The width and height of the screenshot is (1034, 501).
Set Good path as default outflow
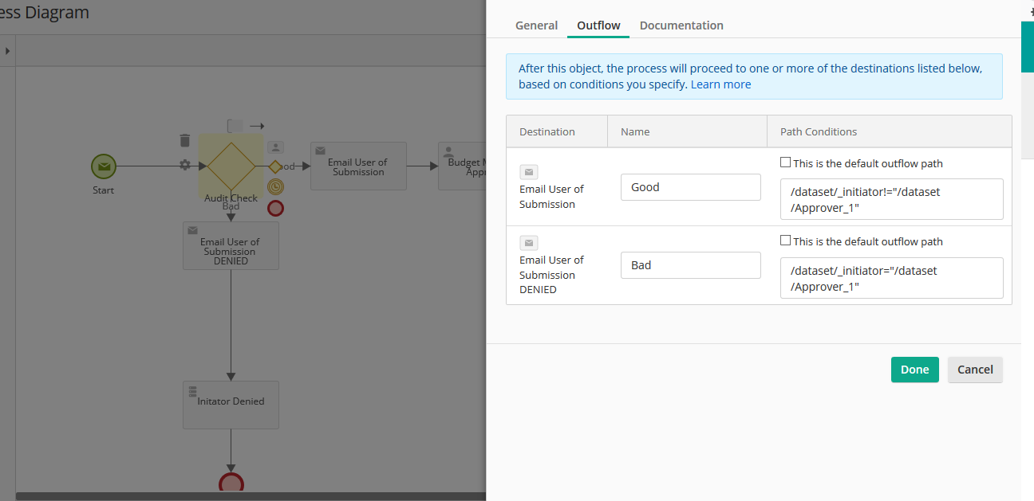(x=786, y=162)
